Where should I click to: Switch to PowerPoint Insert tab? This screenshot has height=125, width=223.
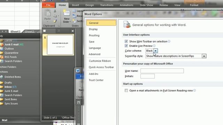pos(75,5)
